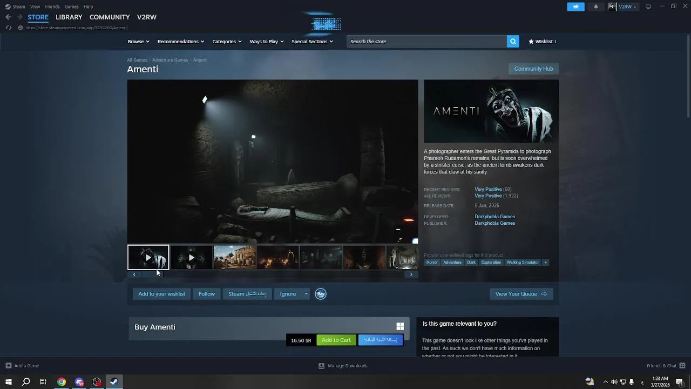The image size is (691, 389).
Task: Open Task View on the taskbar
Action: coord(43,382)
